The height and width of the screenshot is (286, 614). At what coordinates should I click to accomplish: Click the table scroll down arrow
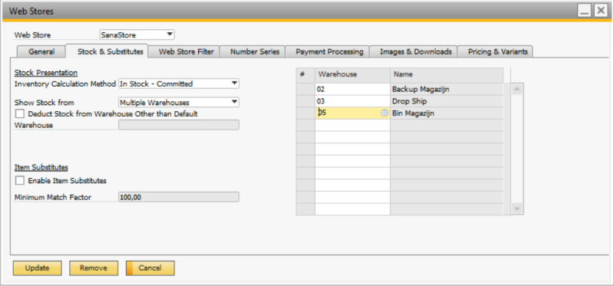point(517,209)
